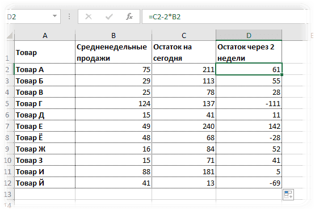The height and width of the screenshot is (210, 315).
Task: Select row 12 header
Action: pyautogui.click(x=9, y=183)
